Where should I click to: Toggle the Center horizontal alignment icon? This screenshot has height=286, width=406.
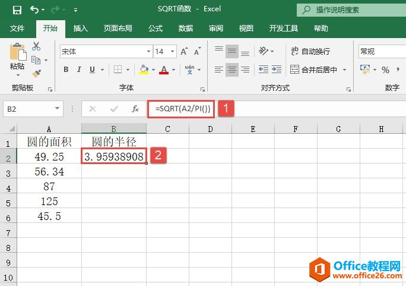[231, 70]
